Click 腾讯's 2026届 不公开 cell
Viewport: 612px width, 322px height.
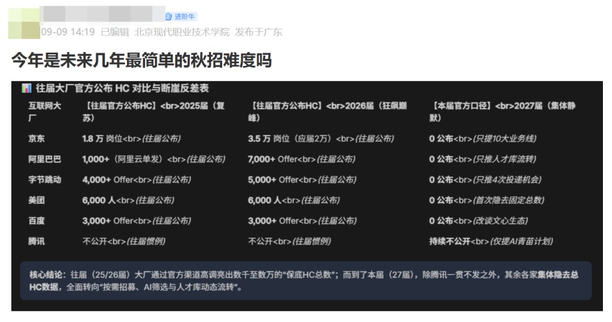(289, 241)
